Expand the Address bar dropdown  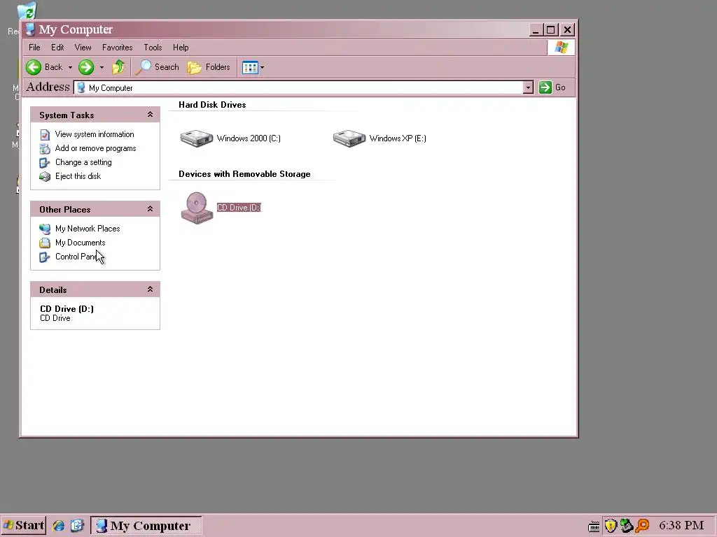pos(528,87)
